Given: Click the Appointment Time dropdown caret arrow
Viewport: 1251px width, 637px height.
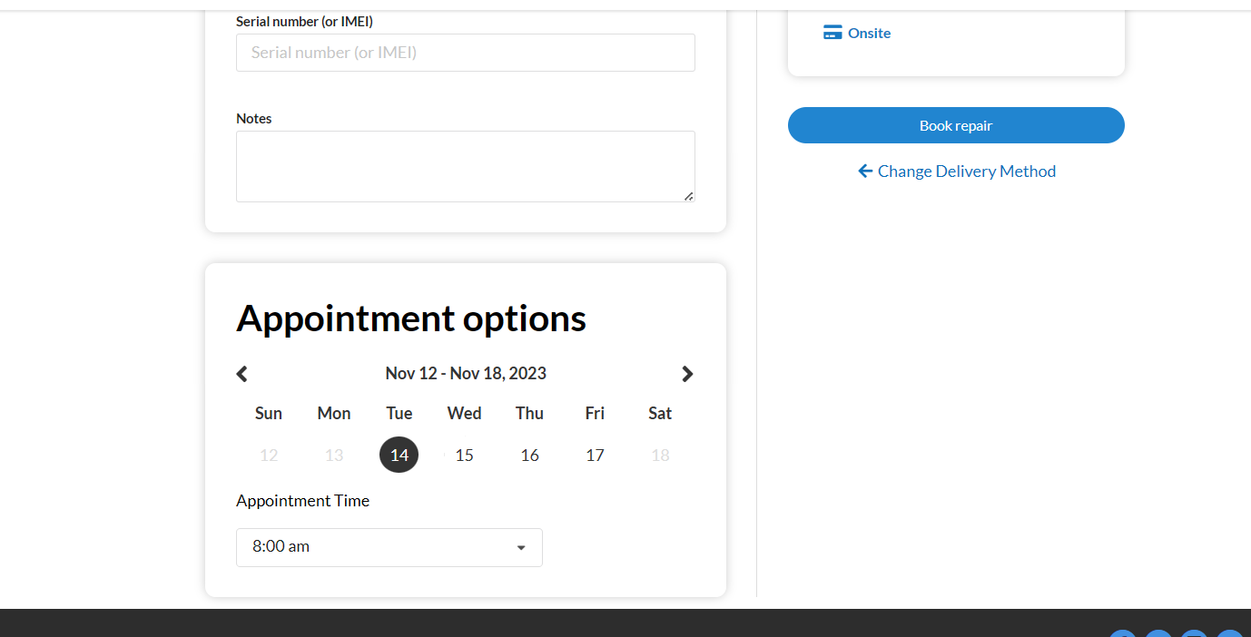Looking at the screenshot, I should click(521, 547).
